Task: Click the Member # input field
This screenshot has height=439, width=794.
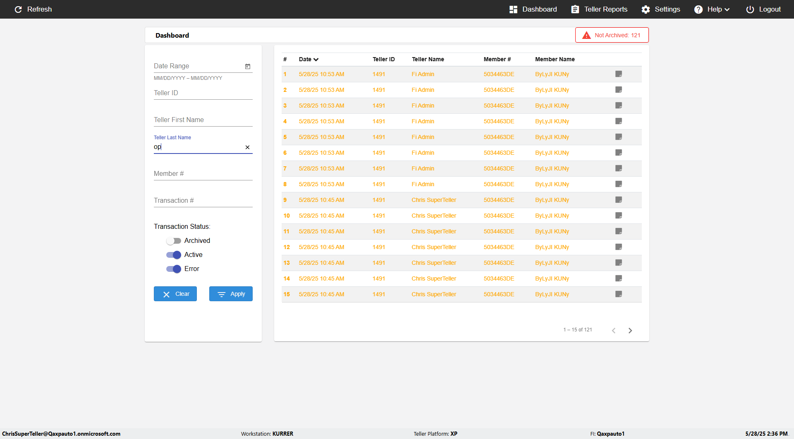Action: pos(203,174)
